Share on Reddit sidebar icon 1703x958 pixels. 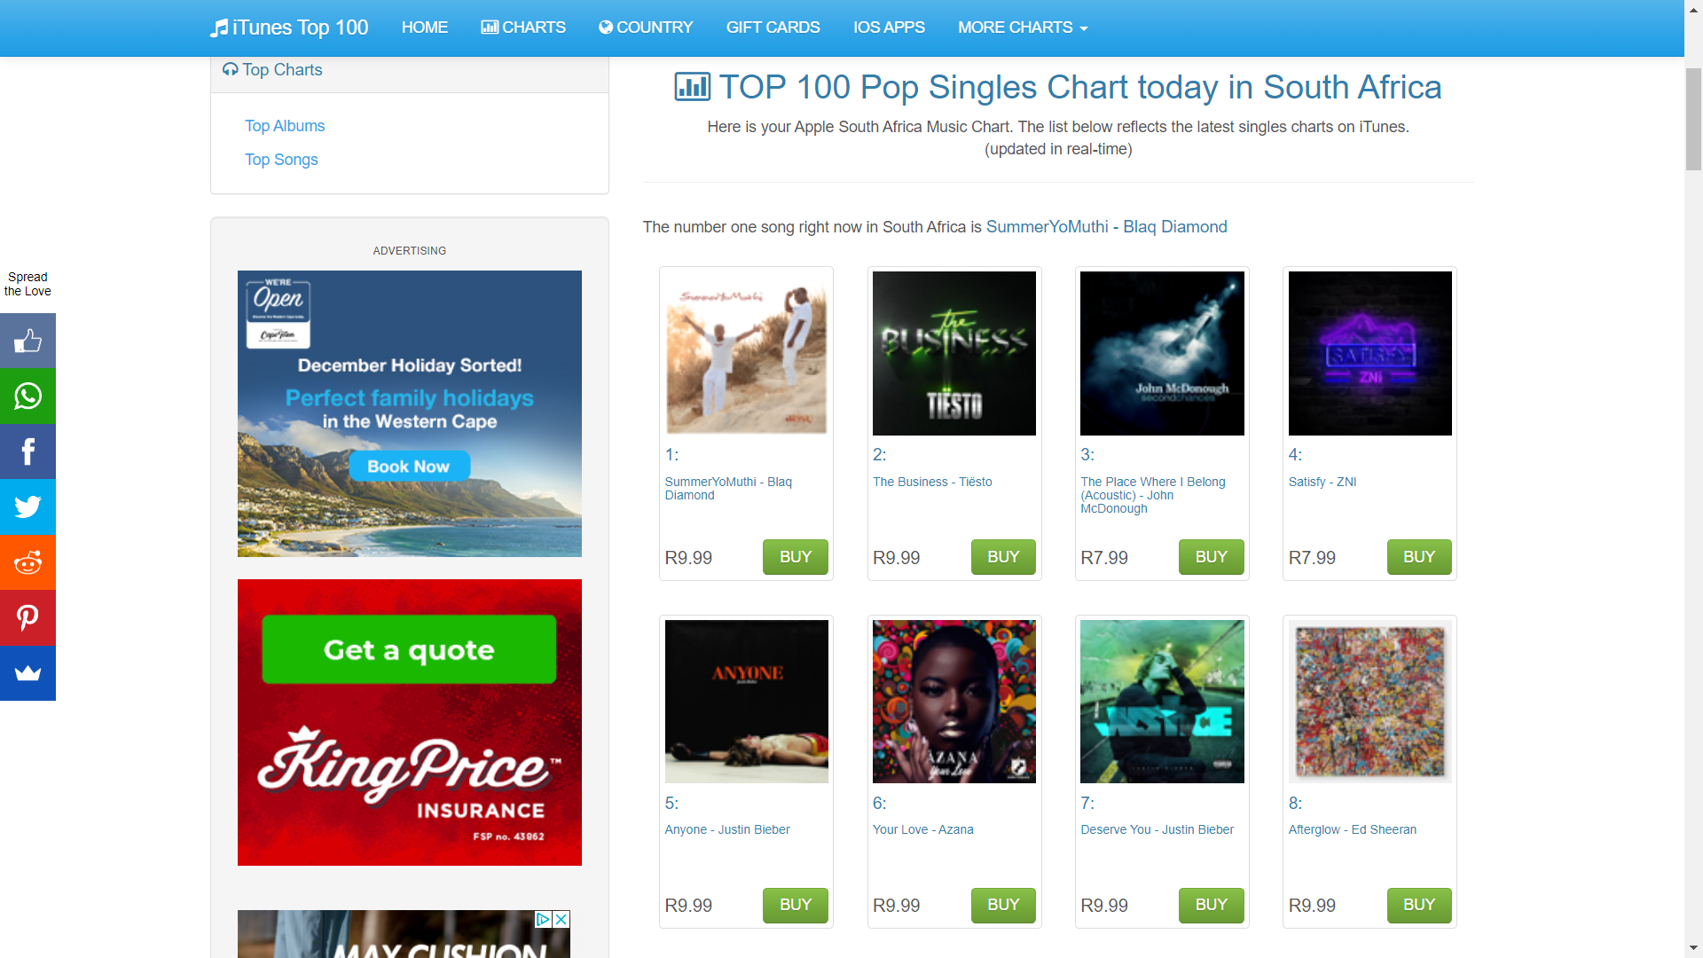(27, 562)
